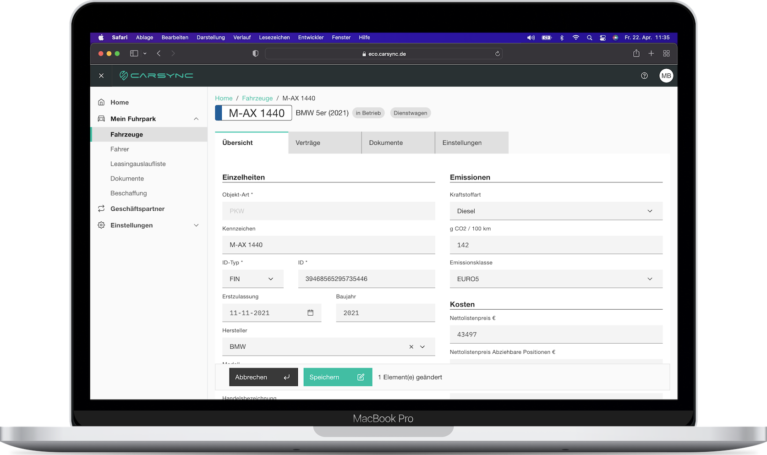This screenshot has height=455, width=767.
Task: Collapse the Mein Fuhrpark section
Action: pyautogui.click(x=196, y=119)
